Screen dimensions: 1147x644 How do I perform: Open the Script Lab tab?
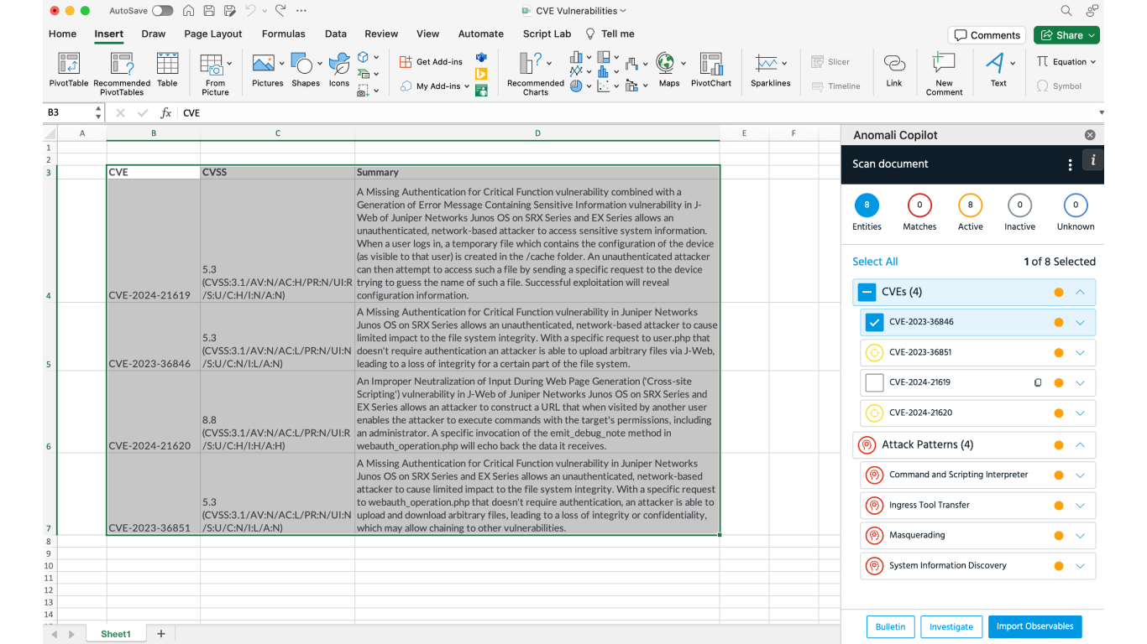547,34
